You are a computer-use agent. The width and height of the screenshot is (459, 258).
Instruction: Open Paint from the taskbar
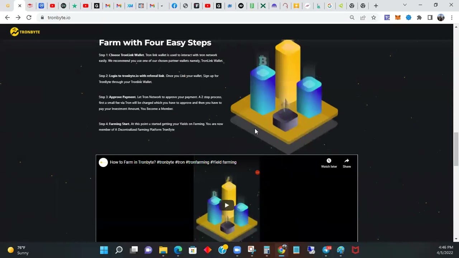(x=341, y=250)
